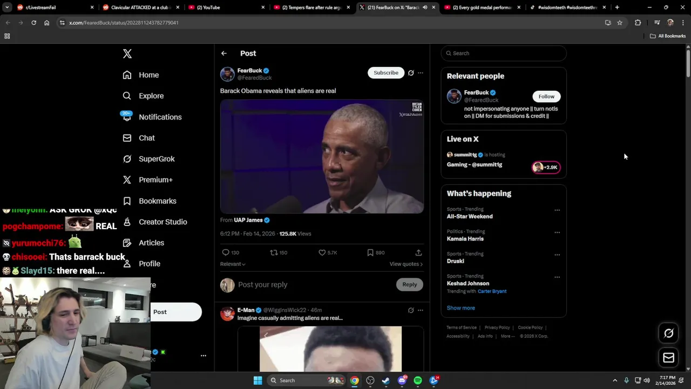Open the Home page in sidebar
691x389 pixels.
click(x=141, y=75)
